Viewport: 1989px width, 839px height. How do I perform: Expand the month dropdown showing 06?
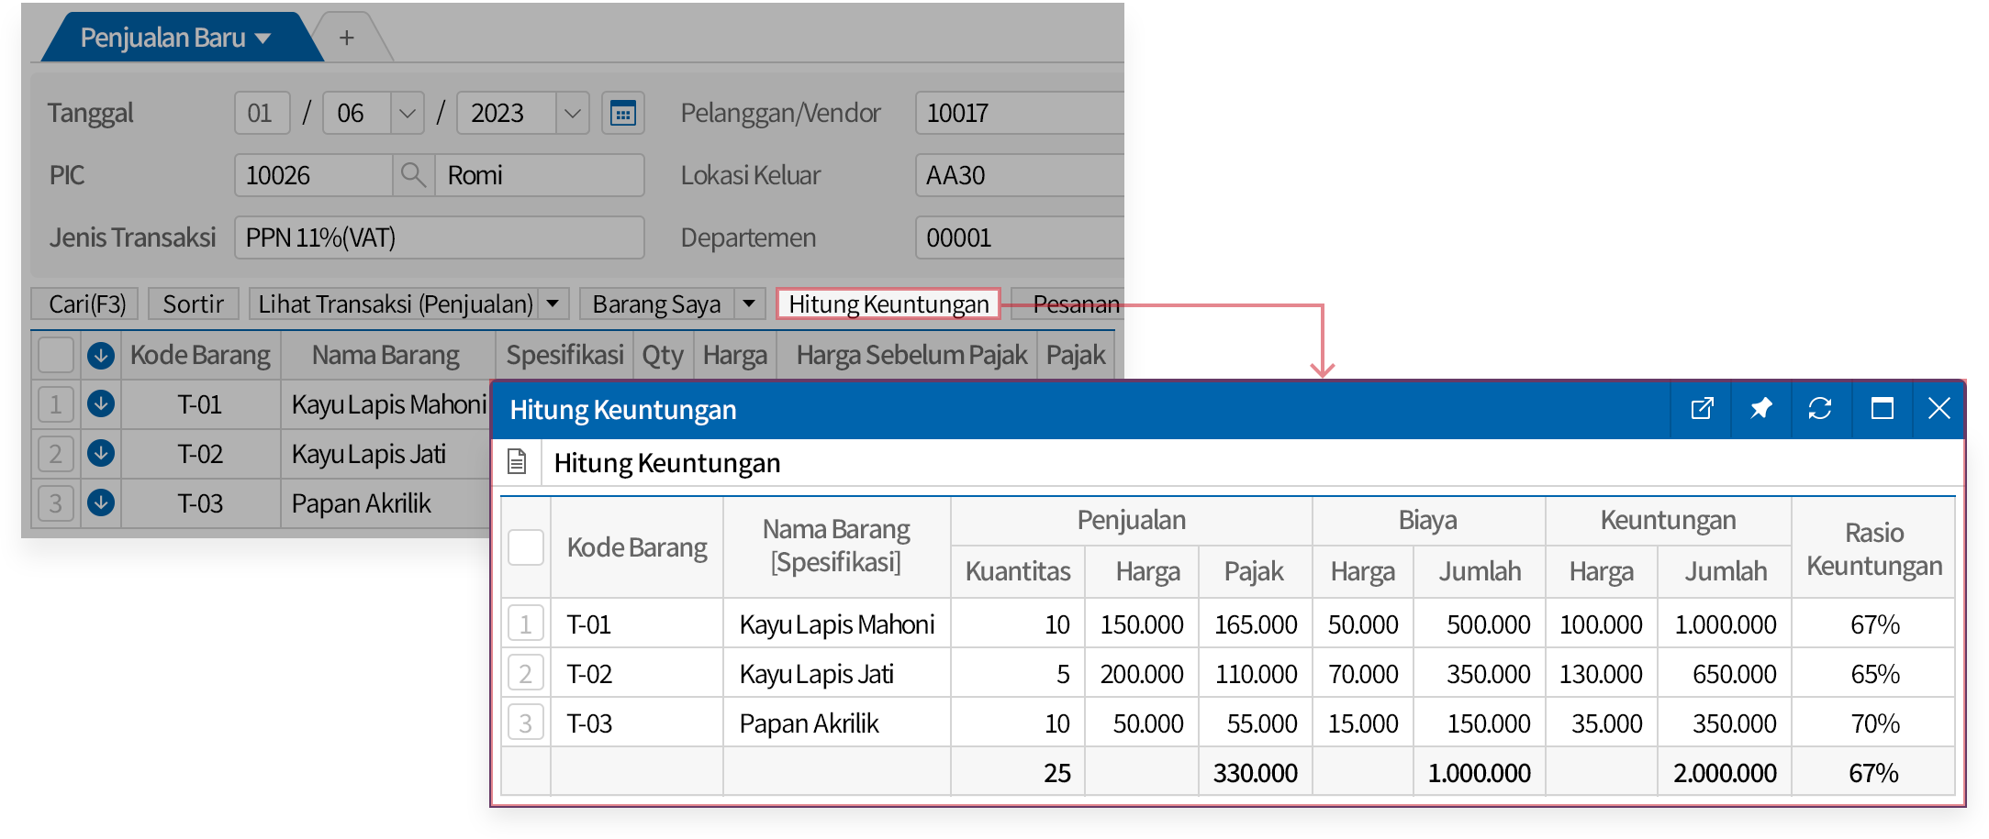click(407, 114)
